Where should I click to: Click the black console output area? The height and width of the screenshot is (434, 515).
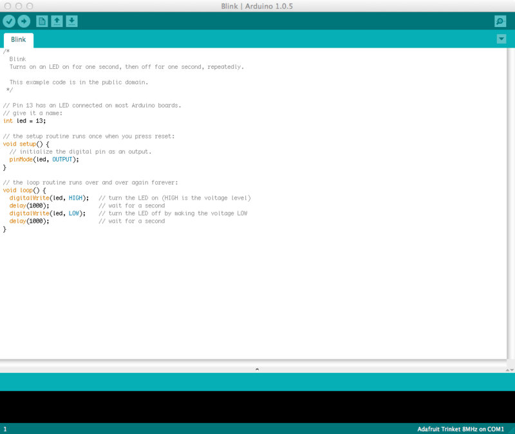pos(257,407)
